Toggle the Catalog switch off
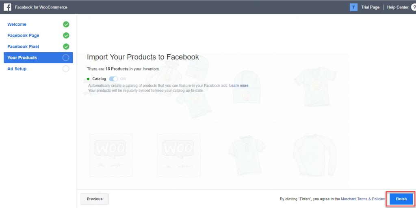The image size is (416, 208). coord(113,79)
